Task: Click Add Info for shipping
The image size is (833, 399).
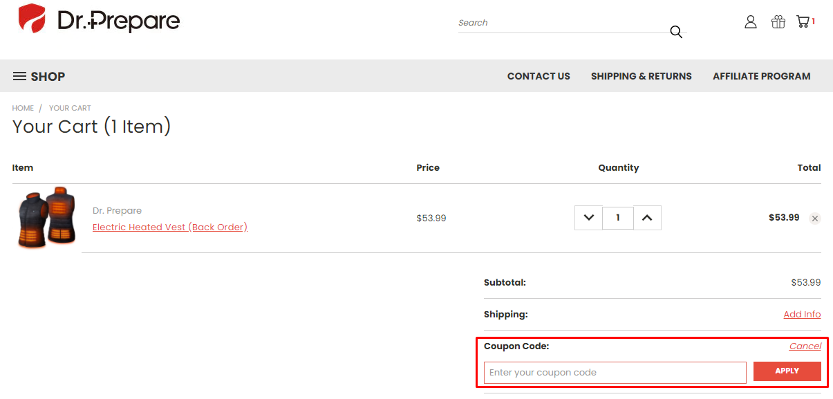Action: [802, 314]
